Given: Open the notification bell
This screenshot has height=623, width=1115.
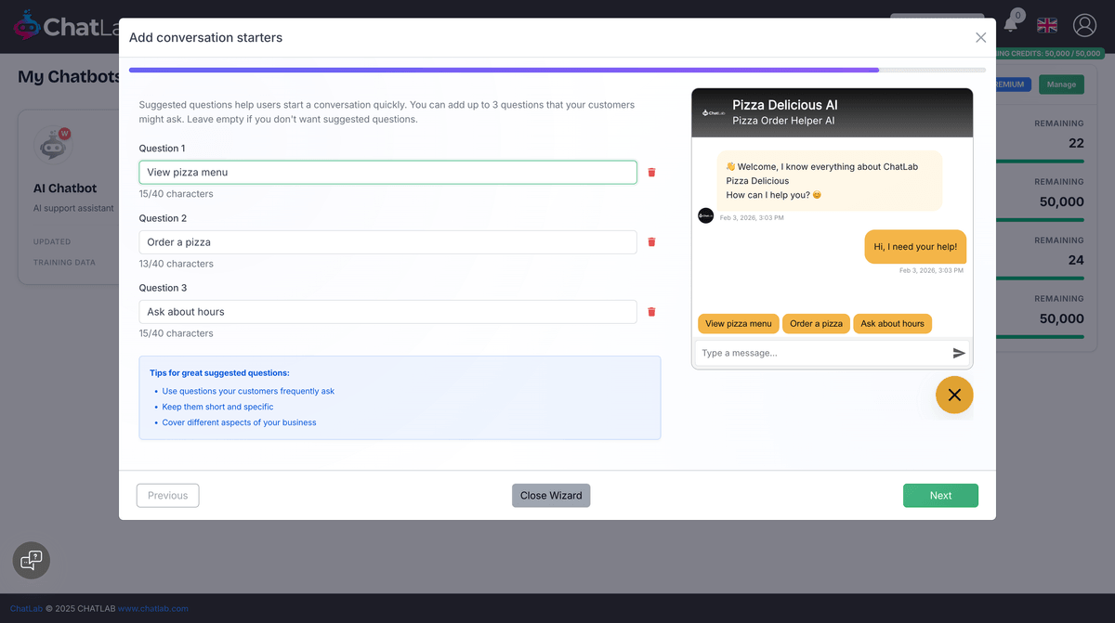Looking at the screenshot, I should (1011, 25).
